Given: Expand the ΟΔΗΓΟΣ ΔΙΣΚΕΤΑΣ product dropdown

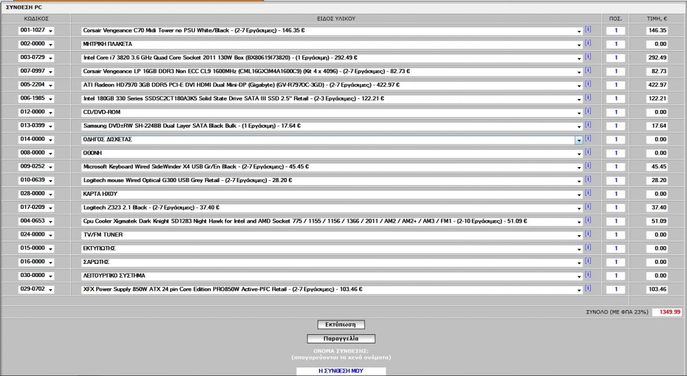Looking at the screenshot, I should click(x=331, y=140).
